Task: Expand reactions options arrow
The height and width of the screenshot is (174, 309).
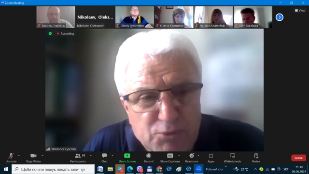Action: [x=198, y=156]
